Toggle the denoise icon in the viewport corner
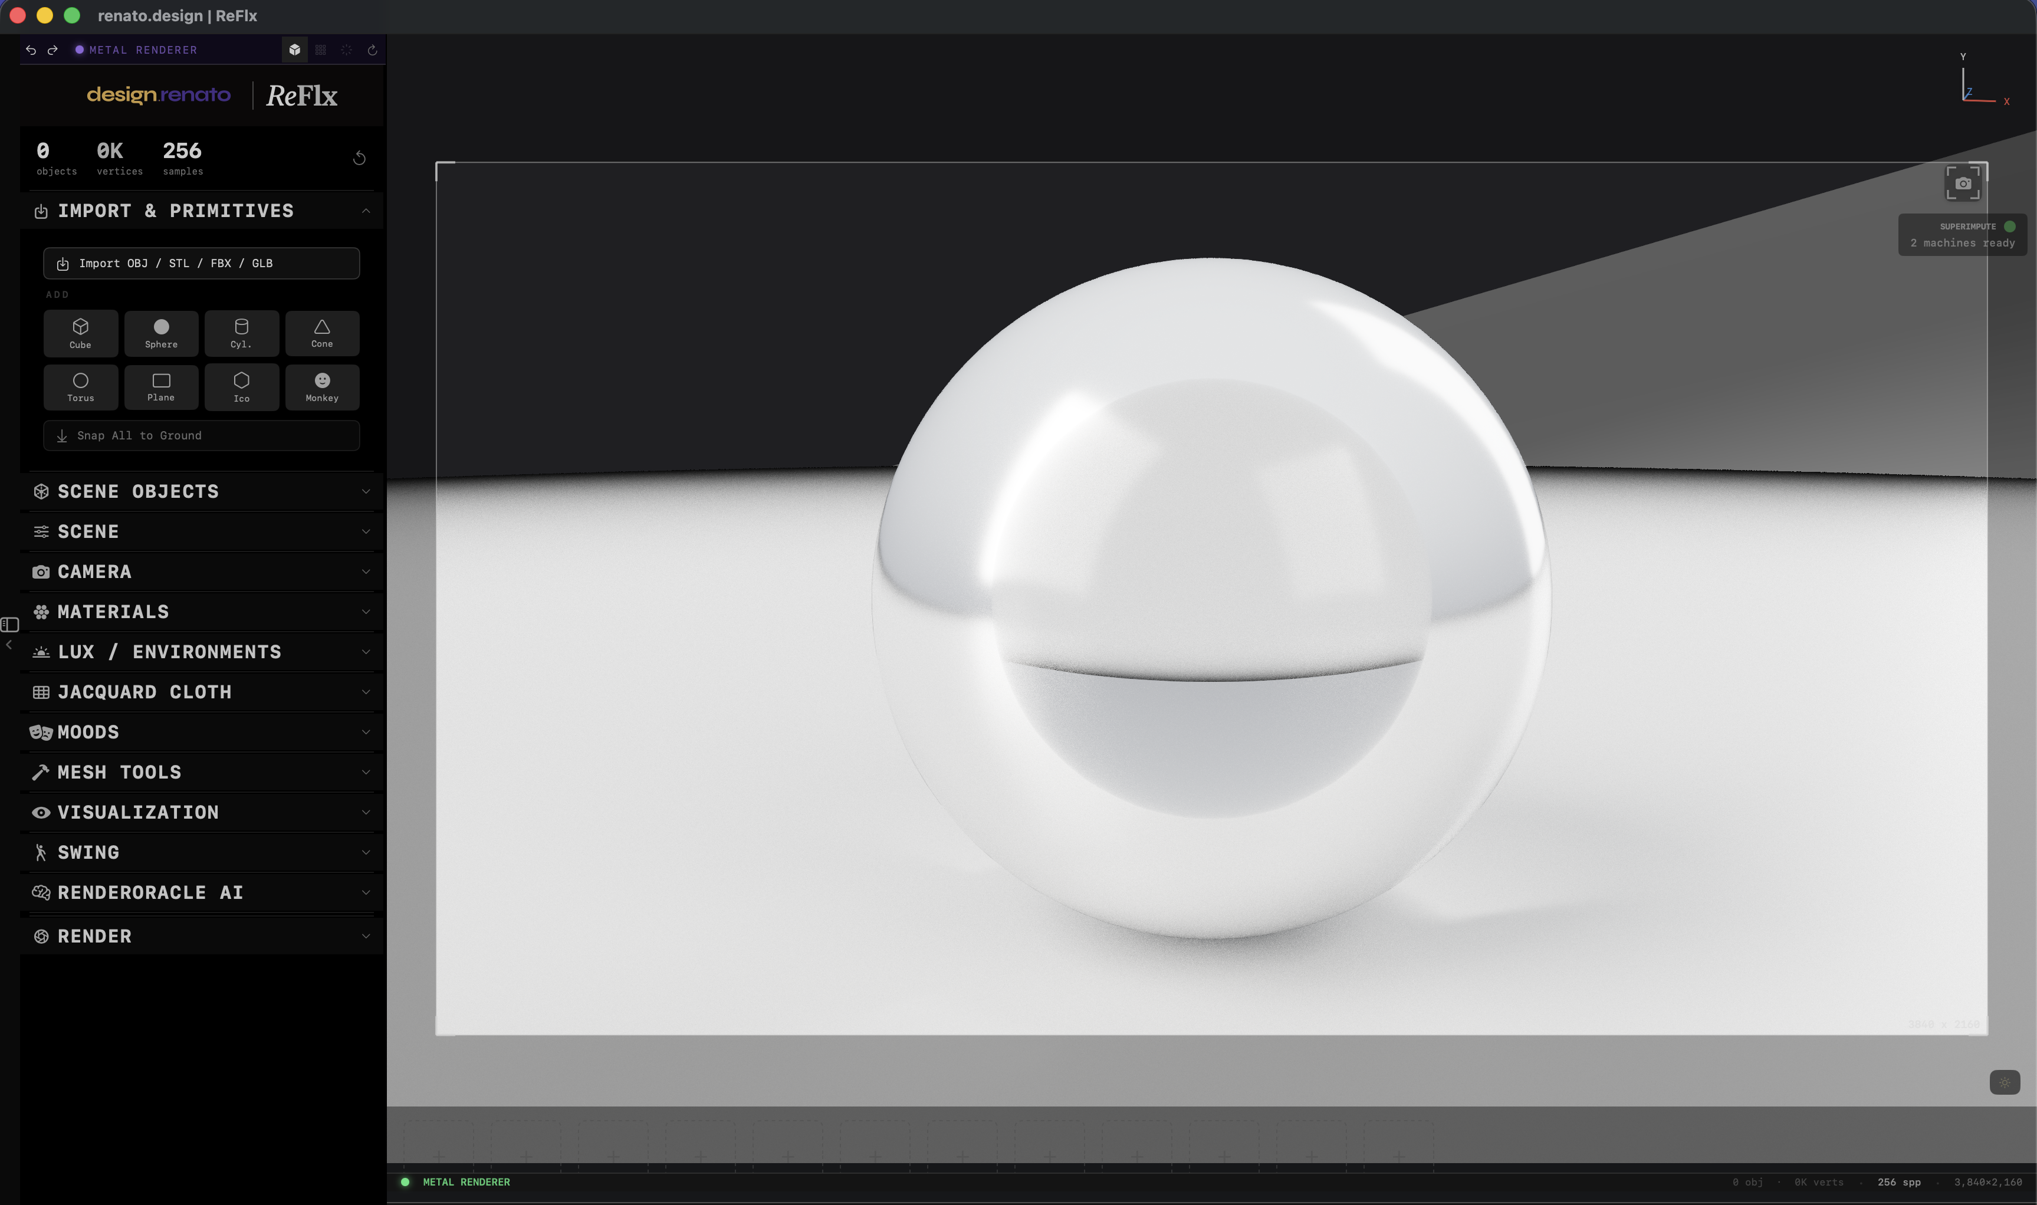2037x1205 pixels. pyautogui.click(x=2005, y=1082)
